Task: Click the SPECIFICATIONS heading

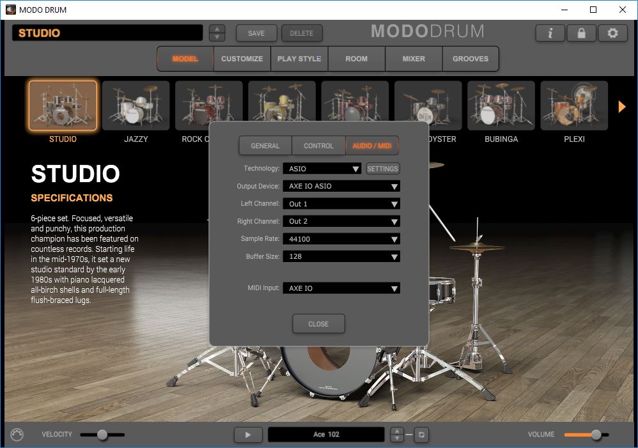Action: tap(72, 197)
